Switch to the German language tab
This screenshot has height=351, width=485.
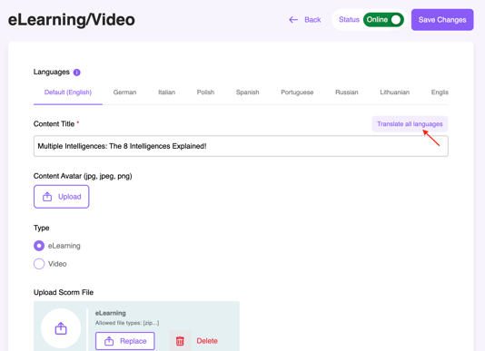(124, 93)
